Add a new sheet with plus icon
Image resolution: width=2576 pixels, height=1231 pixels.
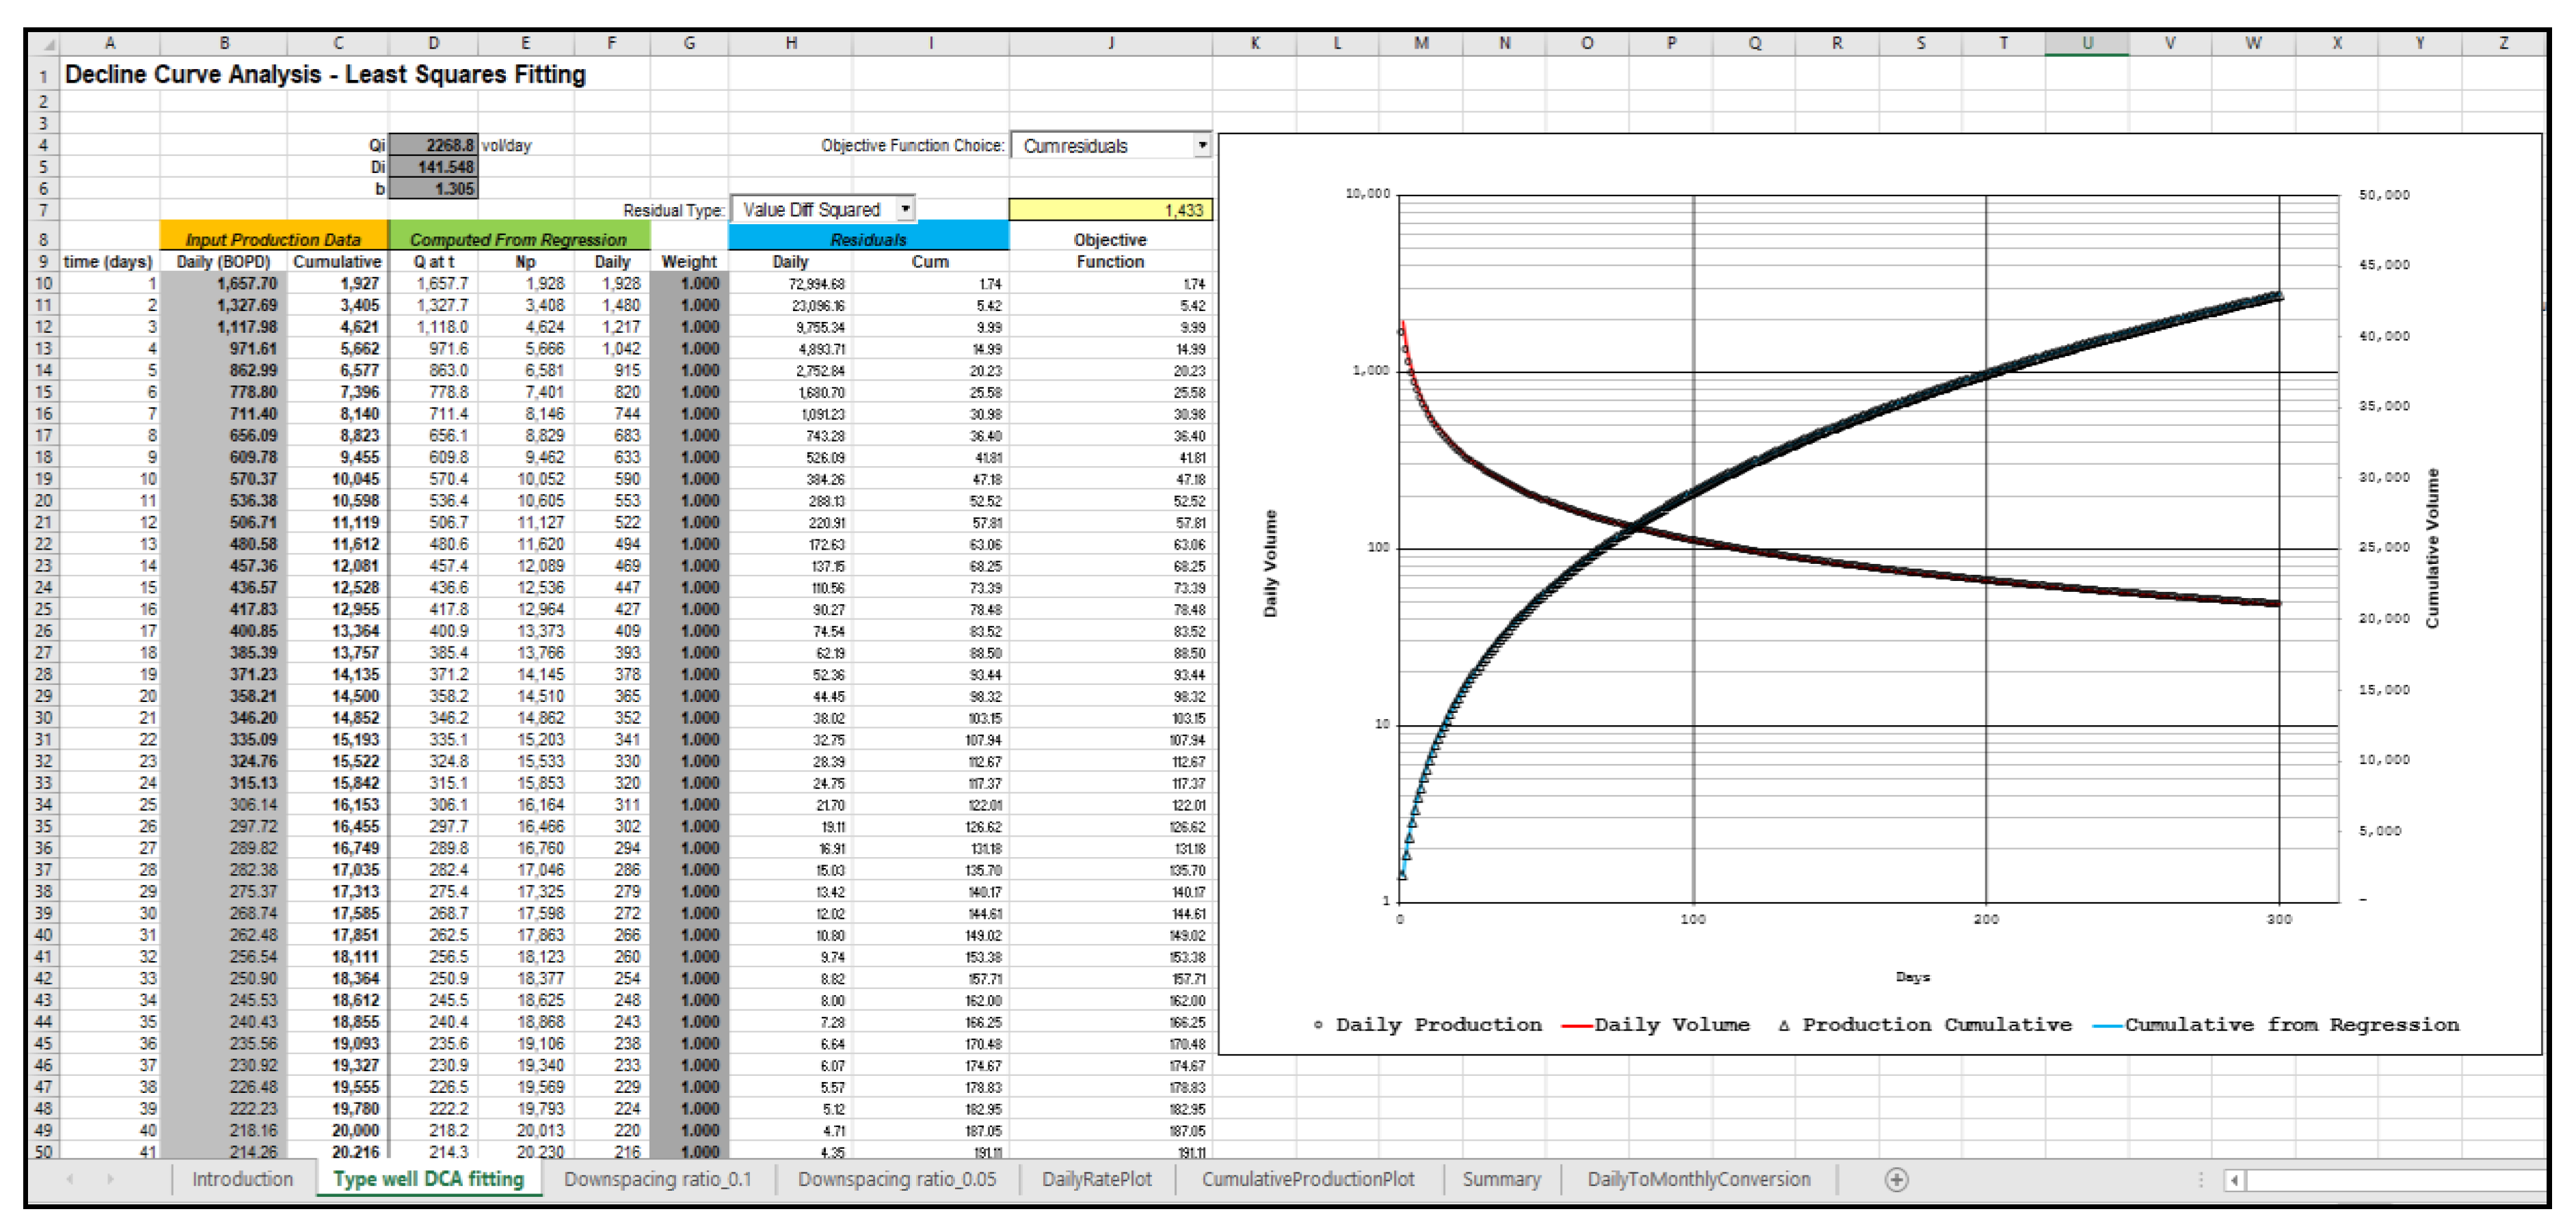pyautogui.click(x=1896, y=1180)
